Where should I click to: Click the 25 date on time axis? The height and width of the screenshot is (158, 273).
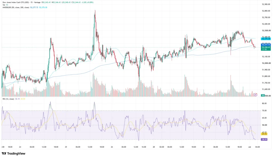pos(66,147)
